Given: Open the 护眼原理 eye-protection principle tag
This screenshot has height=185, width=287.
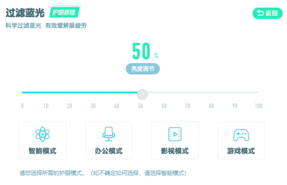Looking at the screenshot, I should point(65,12).
